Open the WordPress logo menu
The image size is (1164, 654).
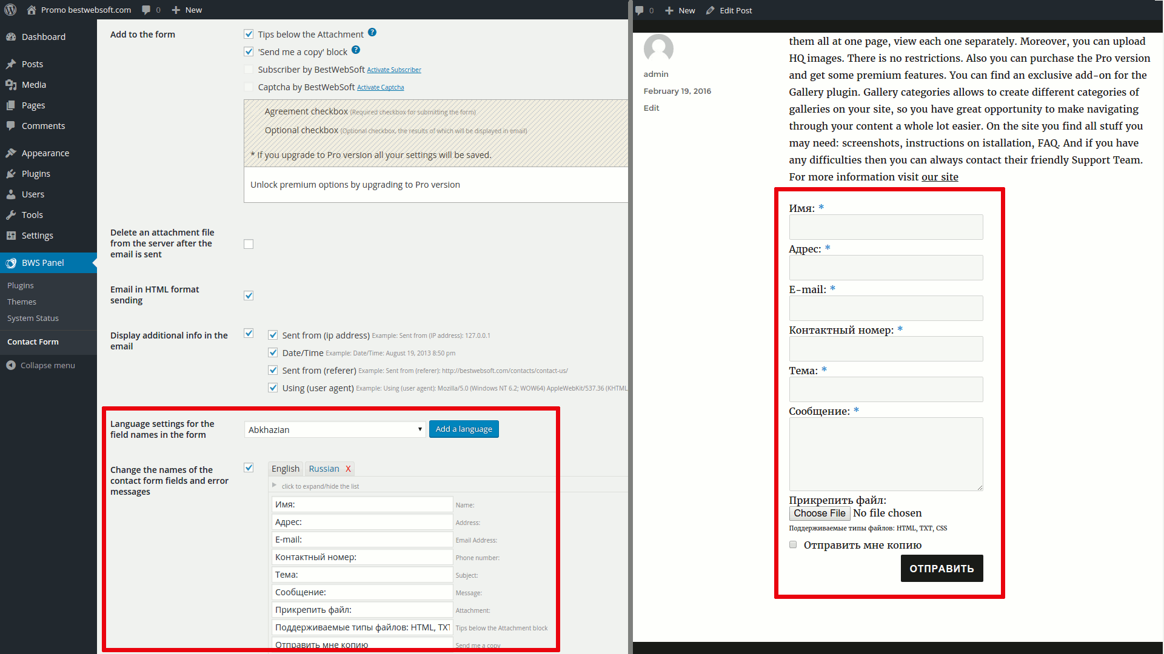point(10,10)
